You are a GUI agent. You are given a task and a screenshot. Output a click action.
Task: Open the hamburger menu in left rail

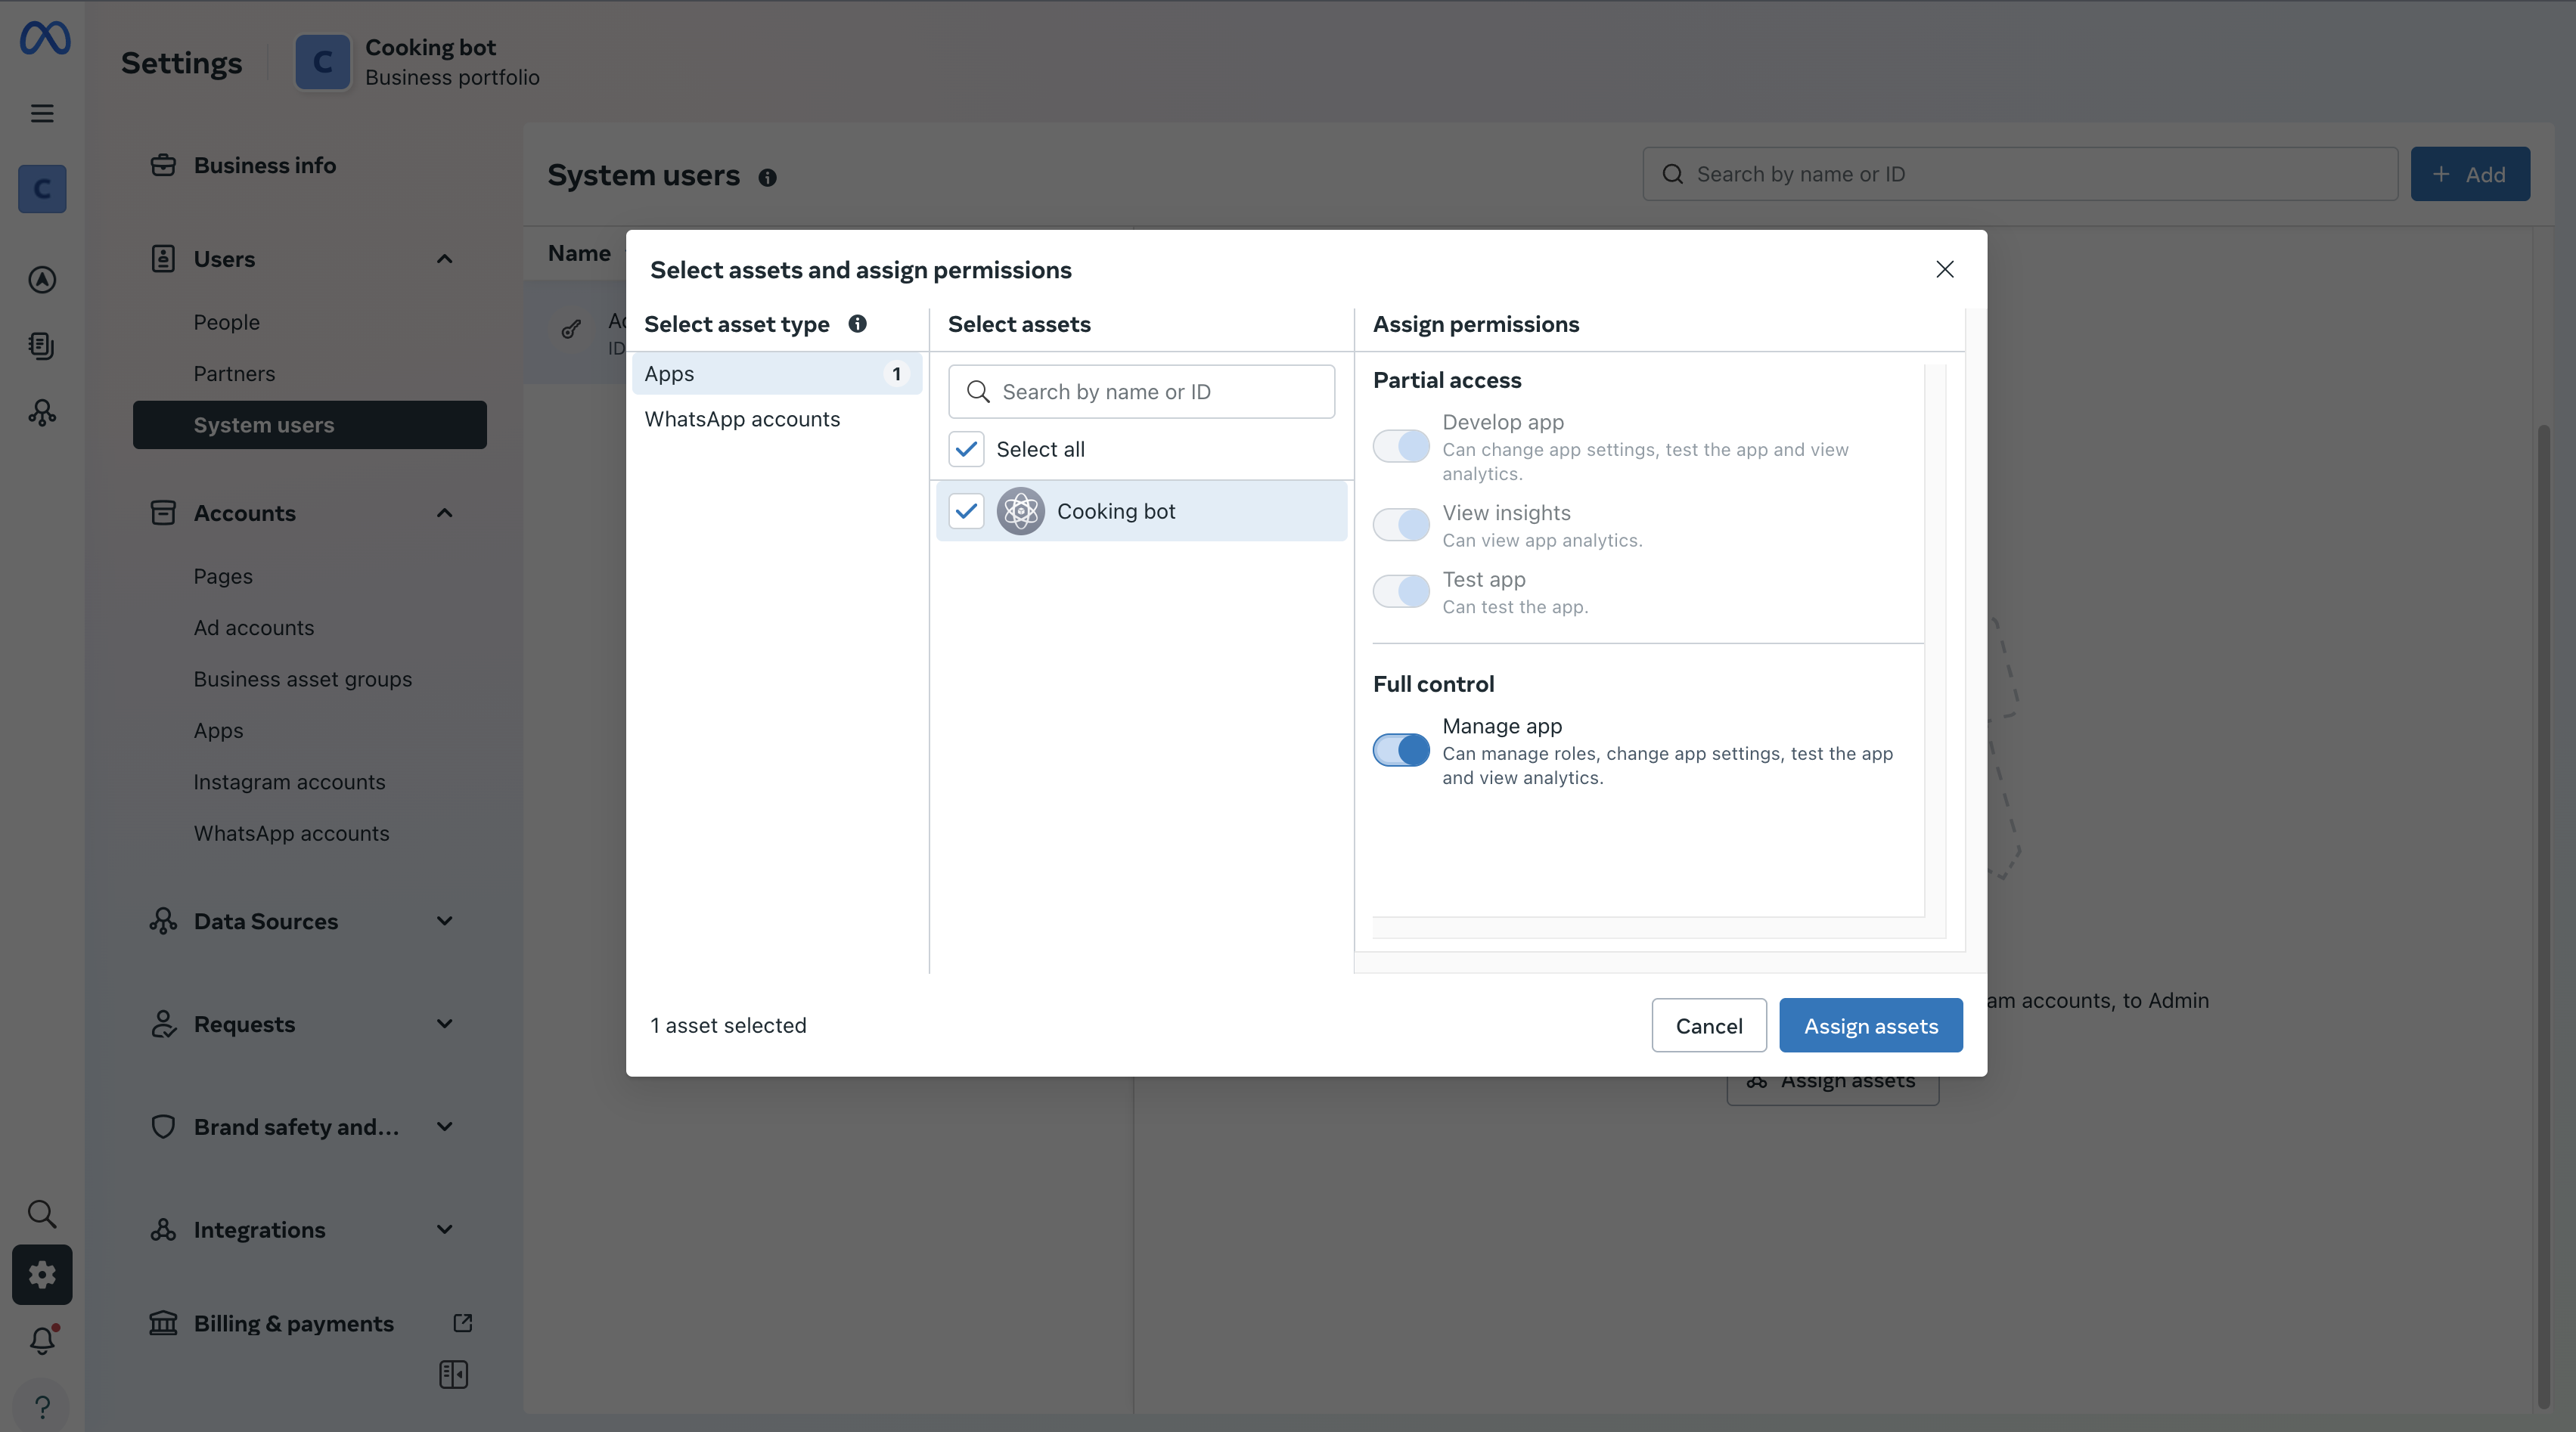click(x=42, y=113)
